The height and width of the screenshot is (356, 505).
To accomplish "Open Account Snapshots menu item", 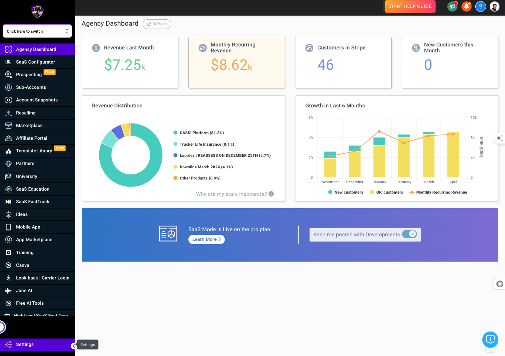I will point(38,100).
